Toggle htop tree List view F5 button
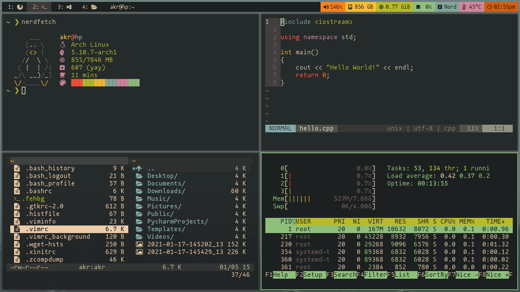 pos(402,275)
